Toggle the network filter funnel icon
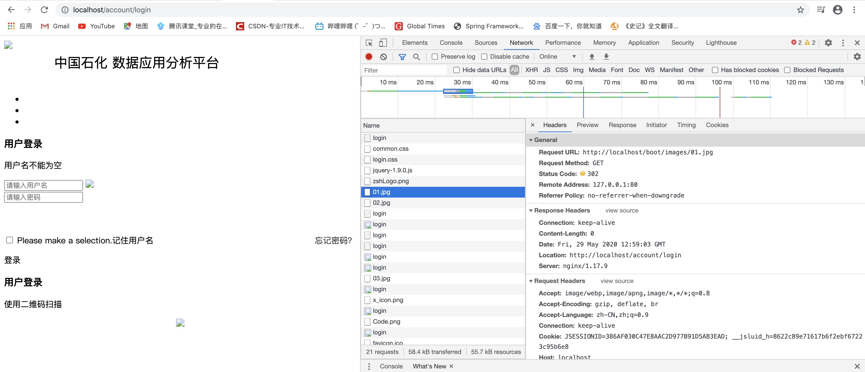Image resolution: width=865 pixels, height=372 pixels. coord(402,57)
